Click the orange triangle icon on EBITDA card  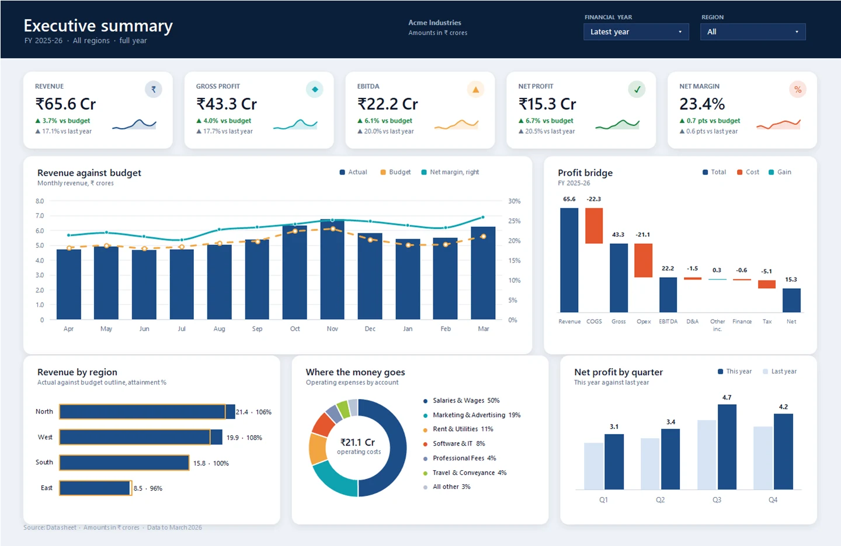(x=475, y=89)
